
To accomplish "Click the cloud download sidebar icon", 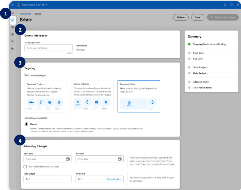I will [x=12, y=41].
